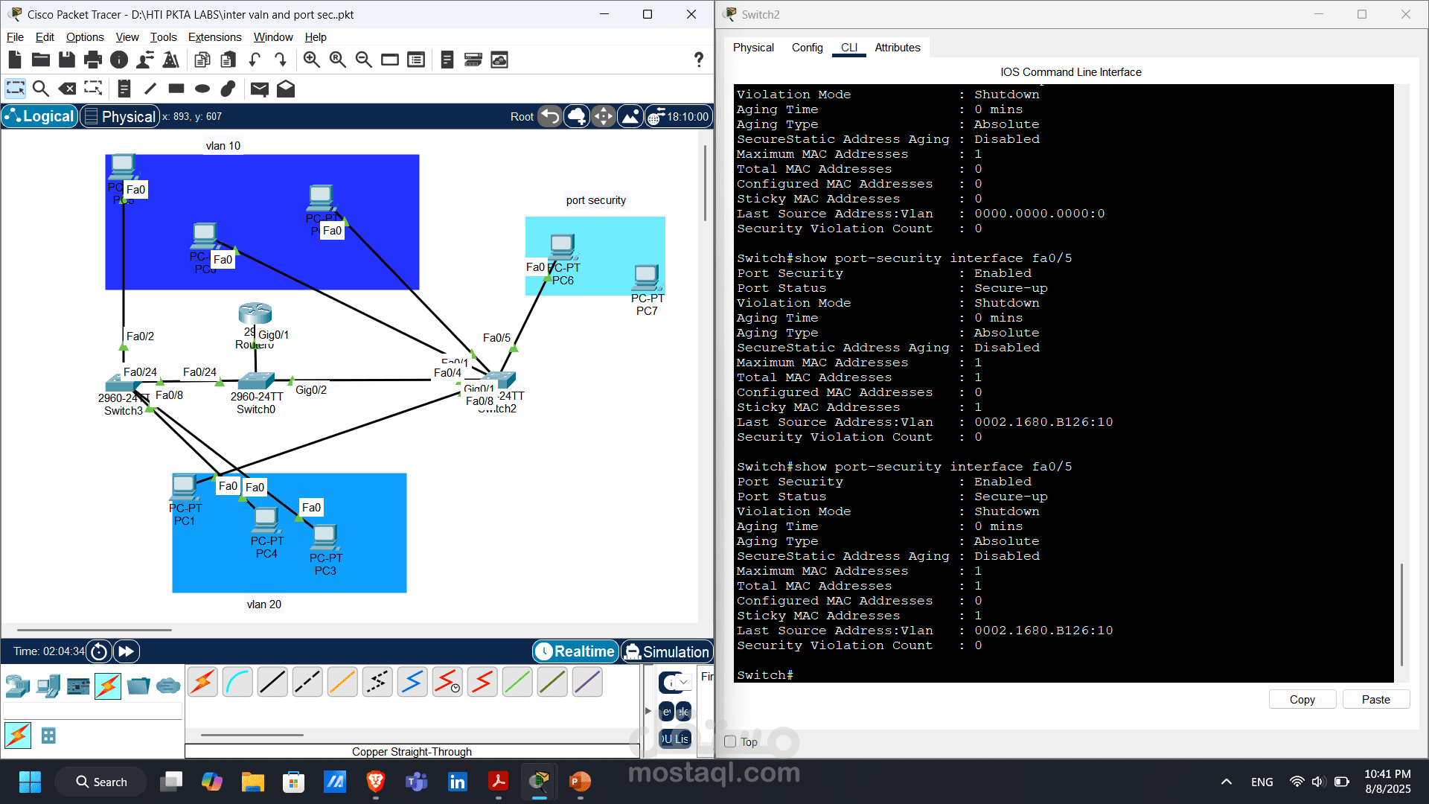Select the Network Devices category
The width and height of the screenshot is (1429, 804).
[x=18, y=686]
